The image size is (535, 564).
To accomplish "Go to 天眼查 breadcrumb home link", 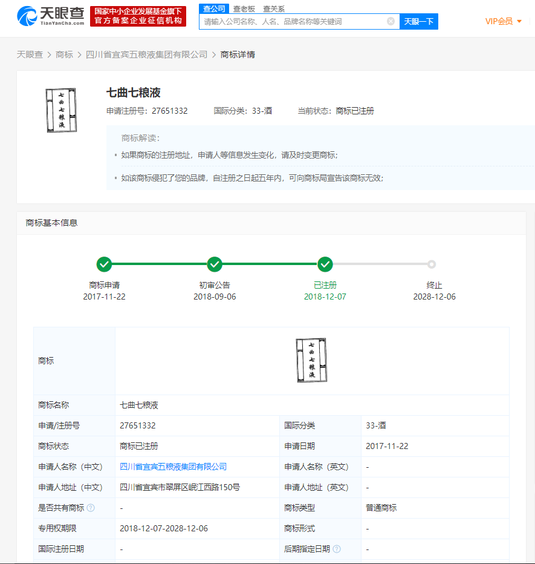I will [30, 54].
